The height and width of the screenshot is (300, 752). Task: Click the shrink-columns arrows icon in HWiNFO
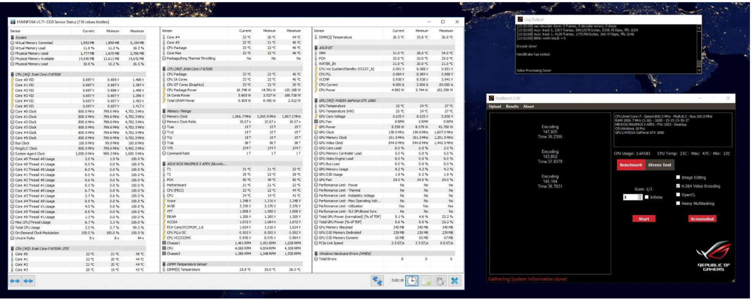28,281
